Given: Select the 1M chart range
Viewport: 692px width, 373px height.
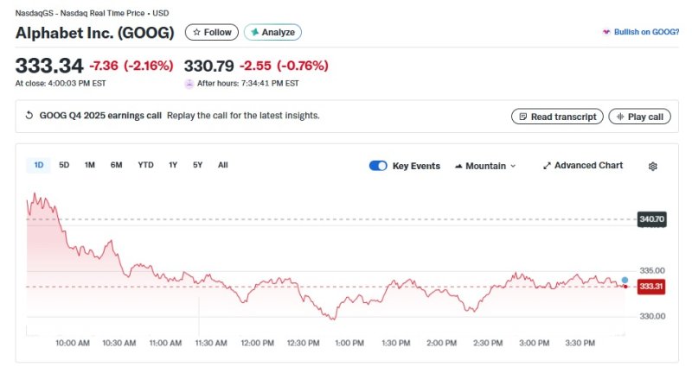Looking at the screenshot, I should [x=89, y=165].
